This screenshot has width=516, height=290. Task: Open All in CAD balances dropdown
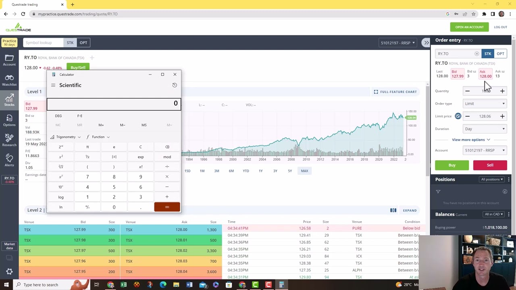click(494, 214)
